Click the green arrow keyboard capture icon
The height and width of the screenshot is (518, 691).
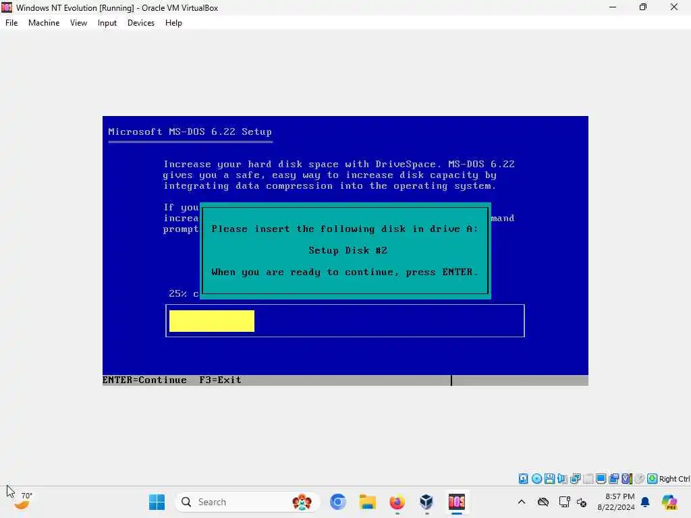[x=653, y=479]
